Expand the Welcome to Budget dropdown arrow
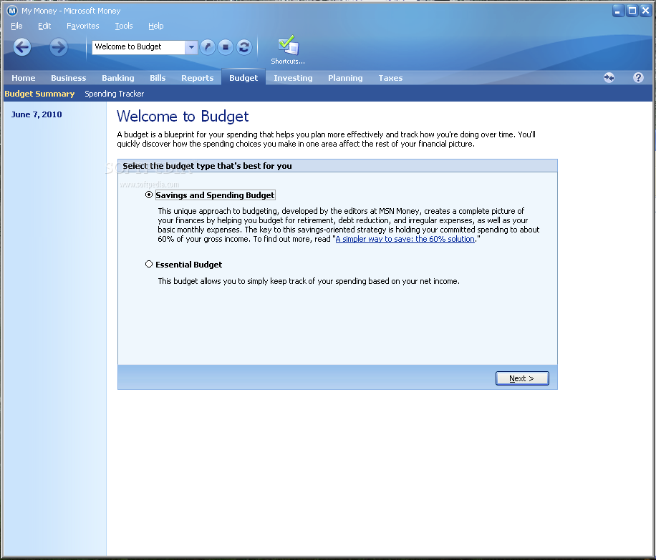 (191, 46)
